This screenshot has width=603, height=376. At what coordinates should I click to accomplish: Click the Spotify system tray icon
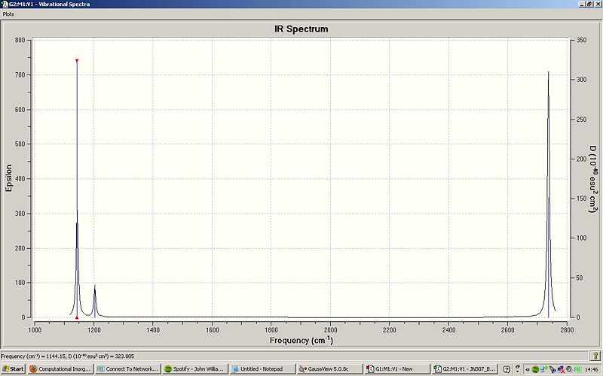pos(535,369)
